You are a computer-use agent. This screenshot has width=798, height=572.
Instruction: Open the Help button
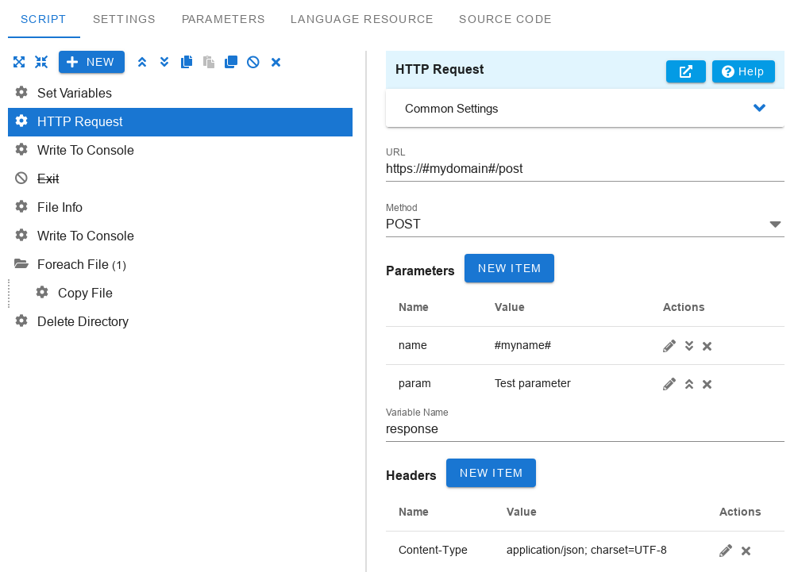pos(743,71)
